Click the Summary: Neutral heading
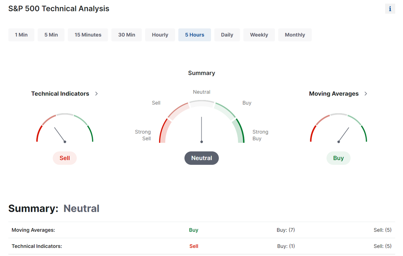The image size is (403, 256). (54, 208)
